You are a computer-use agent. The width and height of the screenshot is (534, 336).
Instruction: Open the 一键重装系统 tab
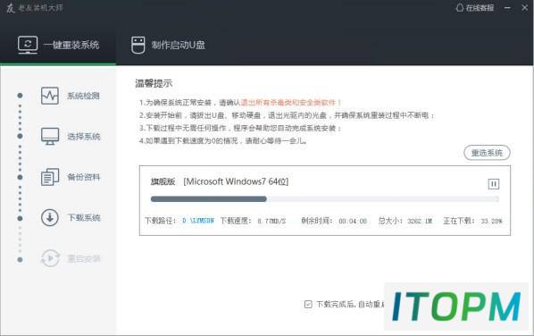tap(58, 45)
